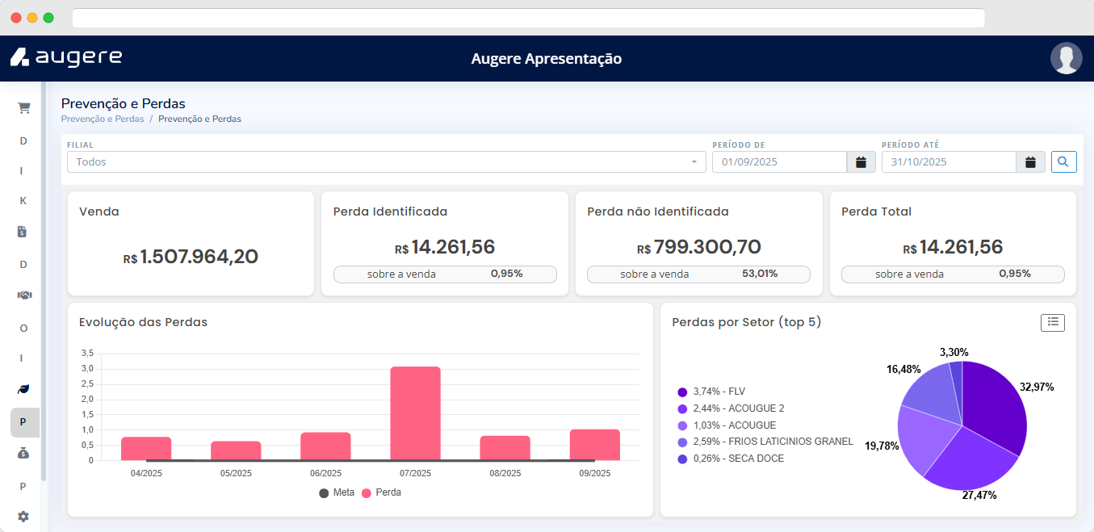Open the handshake sidebar icon
Viewport: 1094px width, 532px height.
(23, 295)
